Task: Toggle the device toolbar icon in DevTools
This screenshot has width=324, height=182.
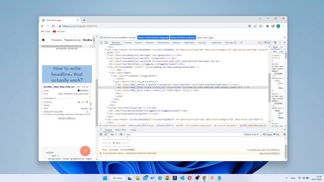Action: tap(106, 42)
